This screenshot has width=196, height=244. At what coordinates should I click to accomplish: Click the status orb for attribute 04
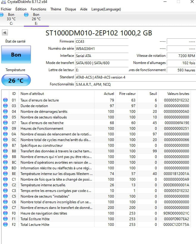pyautogui.click(x=5, y=111)
